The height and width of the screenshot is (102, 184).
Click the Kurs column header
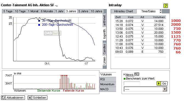pos(131,17)
